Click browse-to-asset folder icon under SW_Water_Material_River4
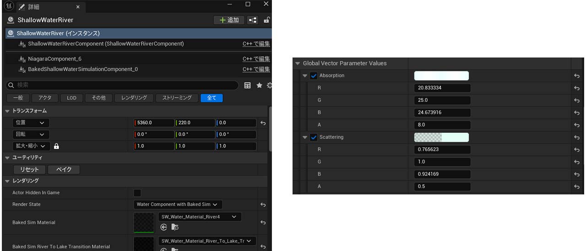586x251 pixels. click(x=174, y=227)
